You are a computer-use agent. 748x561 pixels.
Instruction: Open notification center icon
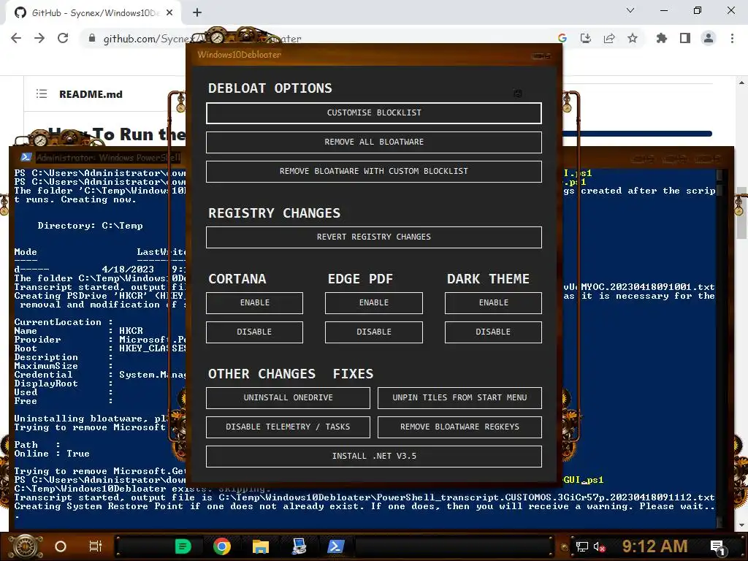pos(718,547)
